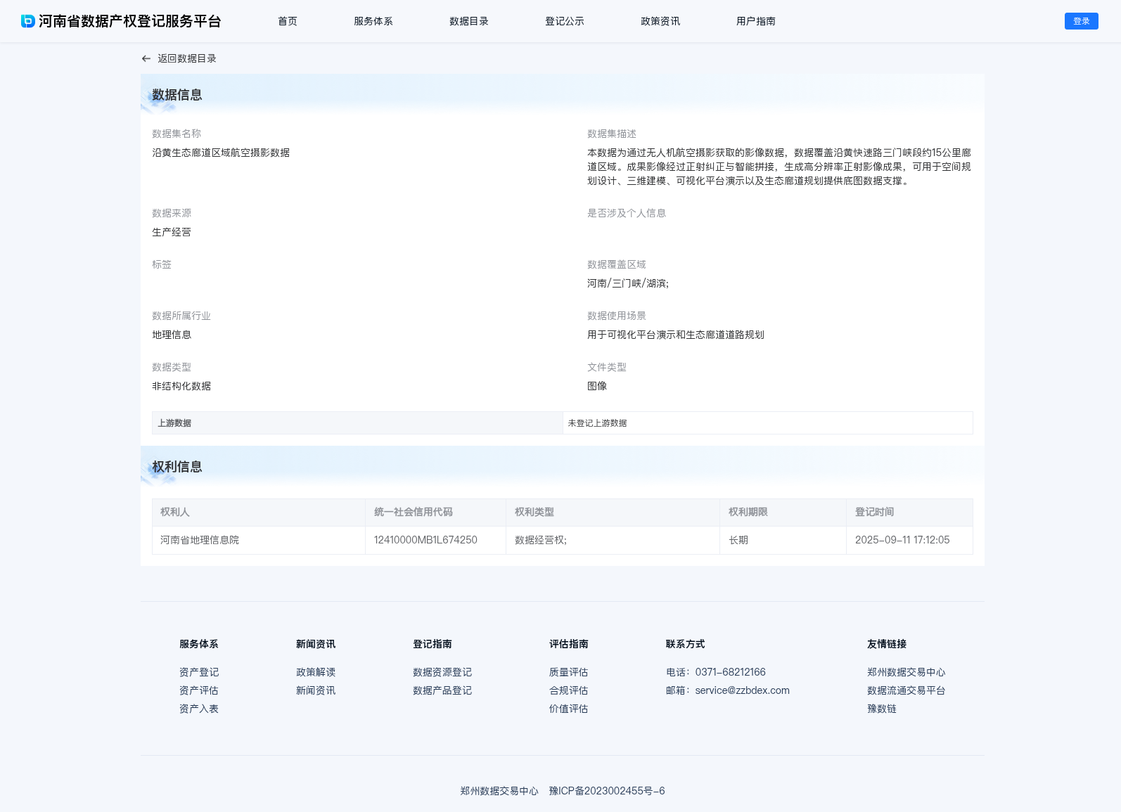Open the 服务体系 menu item
Image resolution: width=1121 pixels, height=812 pixels.
[x=373, y=21]
